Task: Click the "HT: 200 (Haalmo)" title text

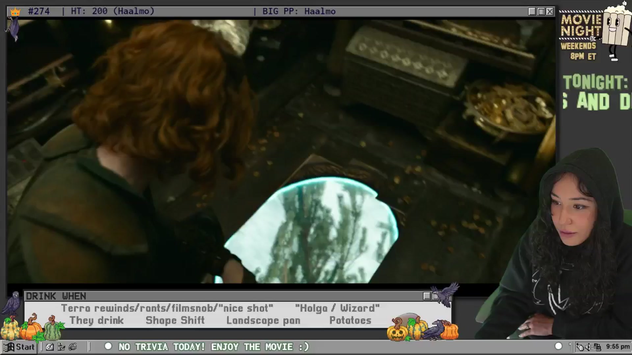Action: [x=113, y=11]
